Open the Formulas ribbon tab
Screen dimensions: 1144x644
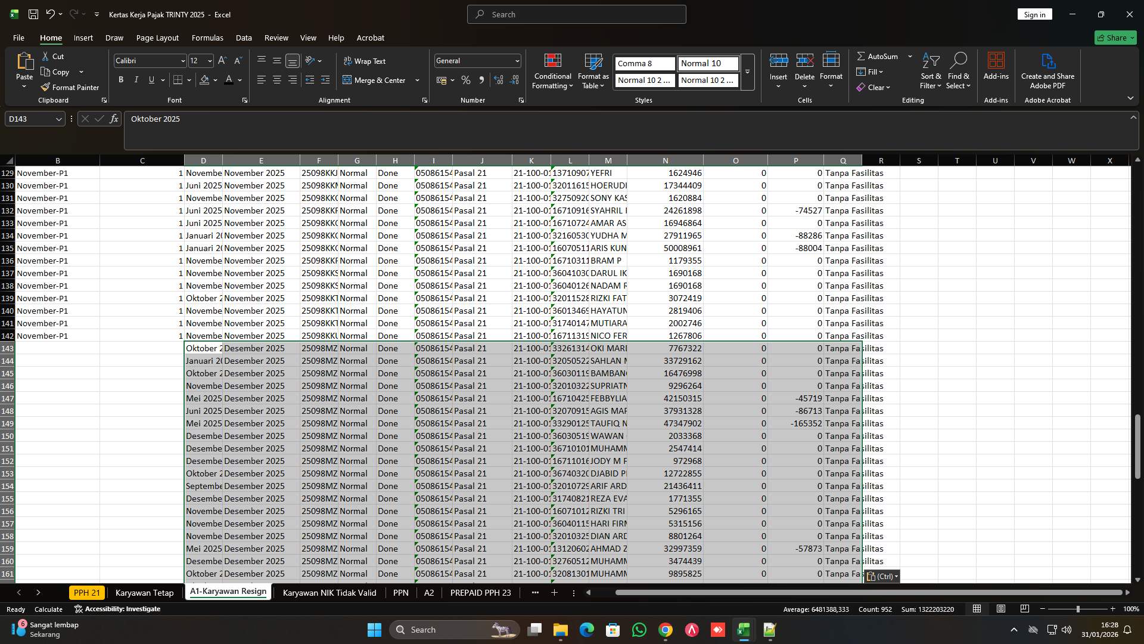coord(207,38)
